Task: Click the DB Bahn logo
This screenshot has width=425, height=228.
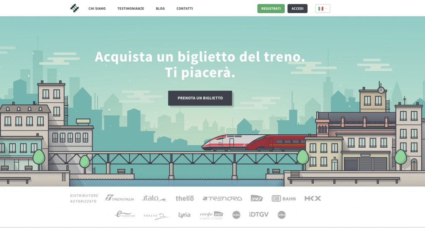Action: (x=284, y=199)
